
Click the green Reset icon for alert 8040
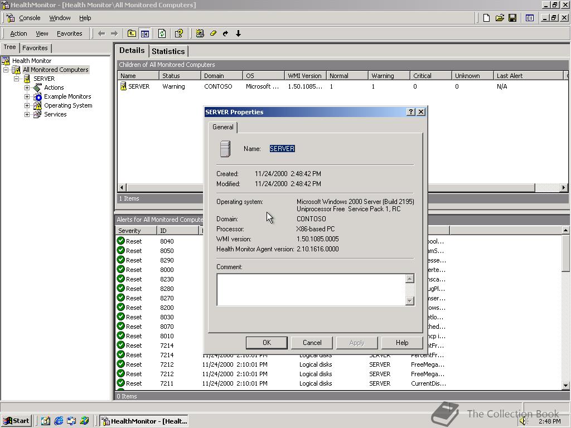pos(121,241)
